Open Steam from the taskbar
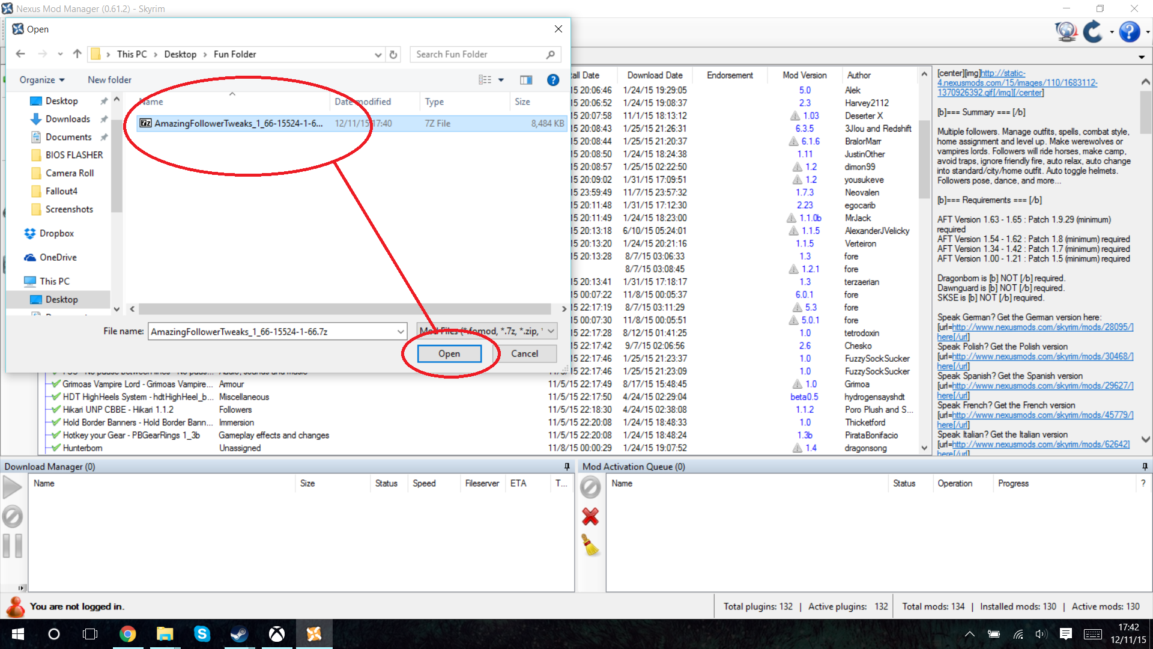 click(x=239, y=634)
